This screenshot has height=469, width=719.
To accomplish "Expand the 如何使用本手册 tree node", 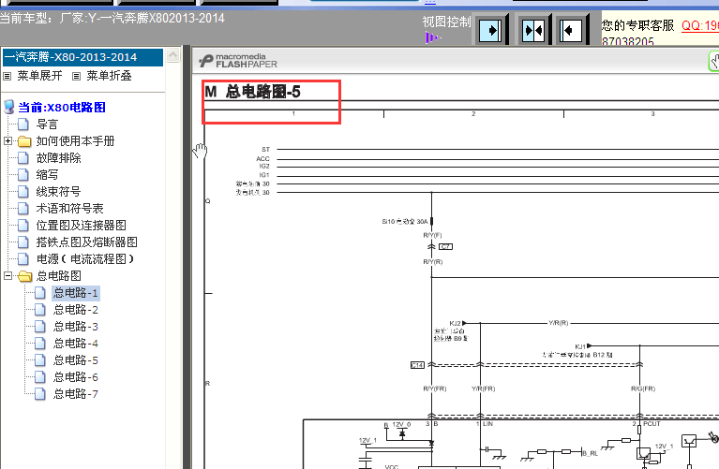I will [7, 141].
